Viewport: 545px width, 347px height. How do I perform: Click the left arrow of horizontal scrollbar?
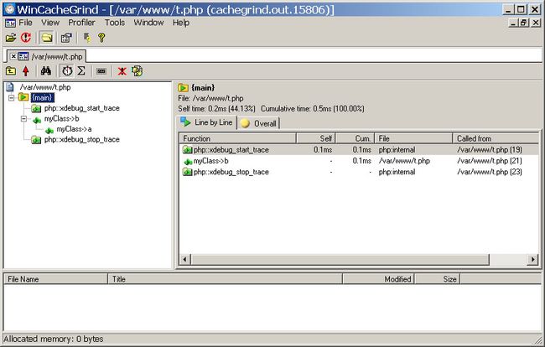click(185, 259)
